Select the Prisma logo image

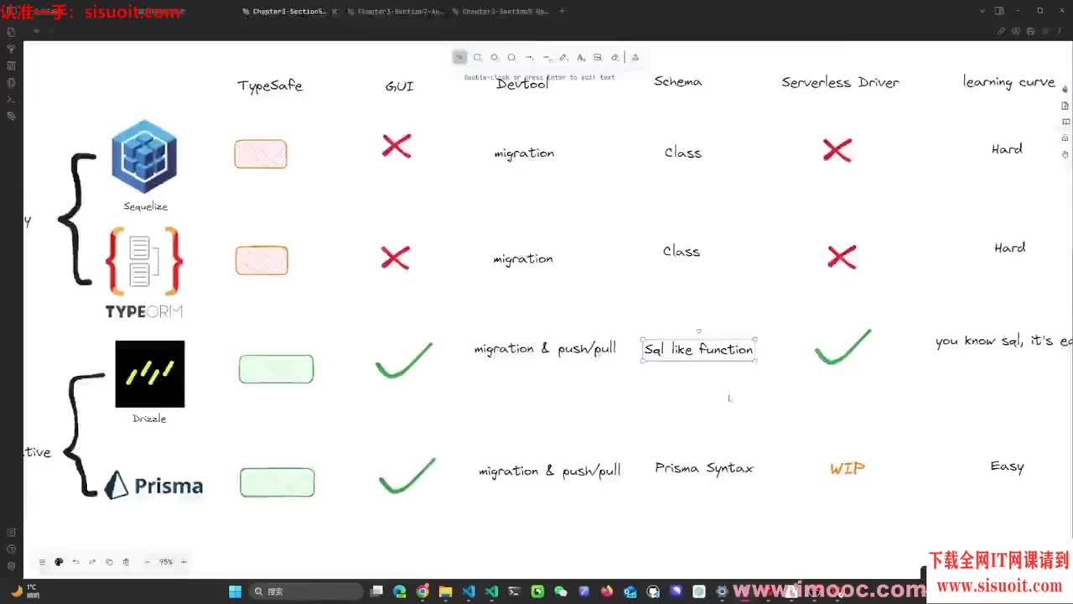point(153,486)
